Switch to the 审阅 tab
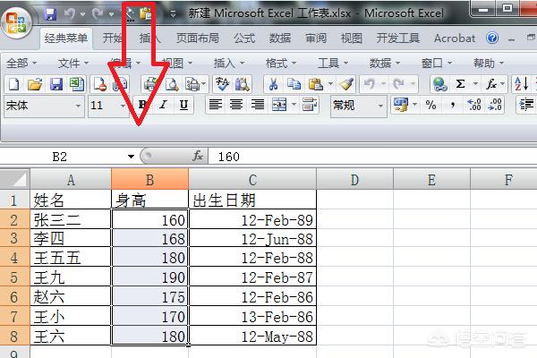The image size is (537, 358). (x=316, y=38)
